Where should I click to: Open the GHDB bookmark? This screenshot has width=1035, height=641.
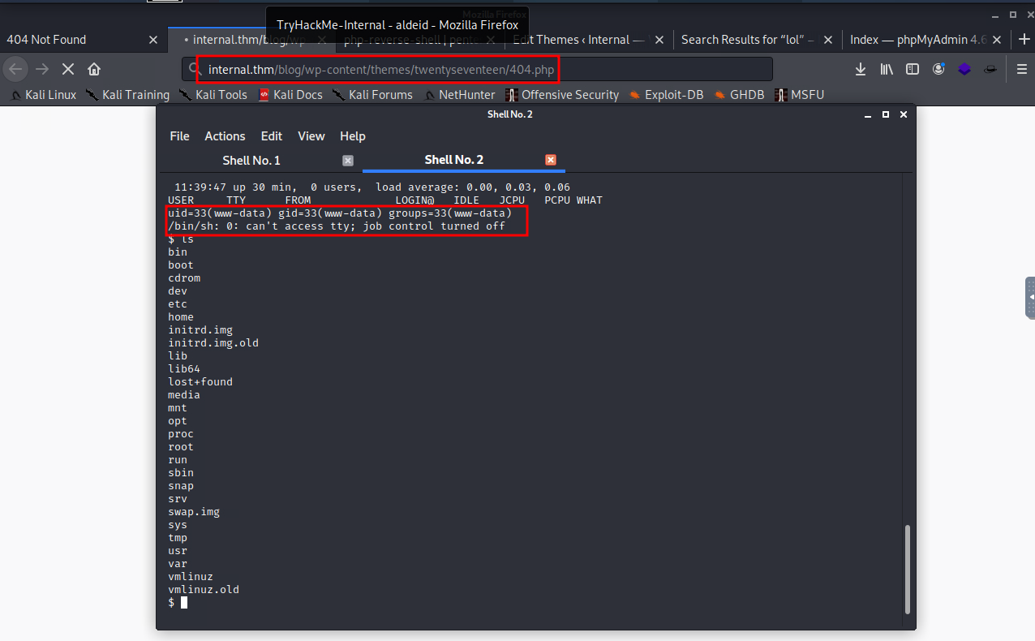coord(739,95)
